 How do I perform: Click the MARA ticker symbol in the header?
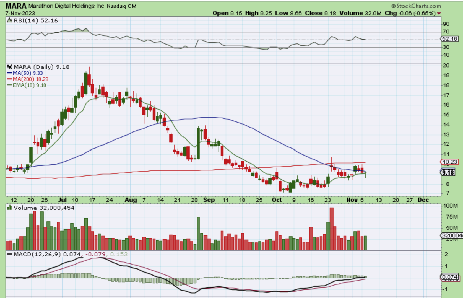tap(16, 6)
